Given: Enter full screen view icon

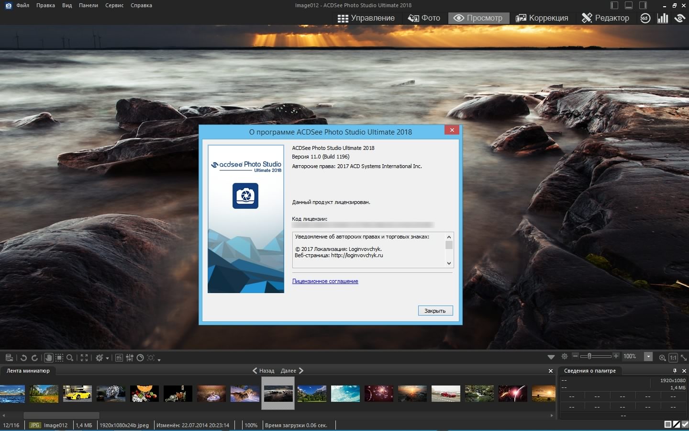Looking at the screenshot, I should [x=84, y=358].
